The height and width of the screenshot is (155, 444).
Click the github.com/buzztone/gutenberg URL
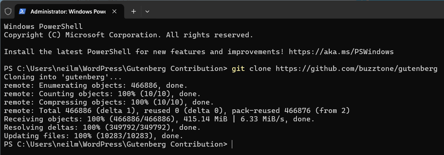point(356,68)
